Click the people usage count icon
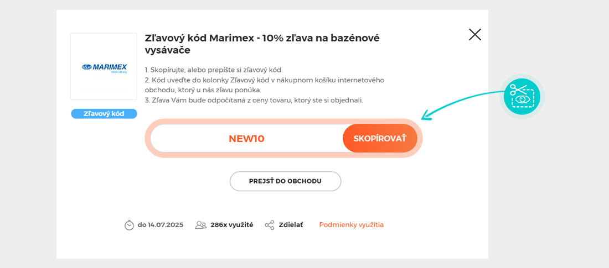The height and width of the screenshot is (268, 609). click(x=200, y=225)
